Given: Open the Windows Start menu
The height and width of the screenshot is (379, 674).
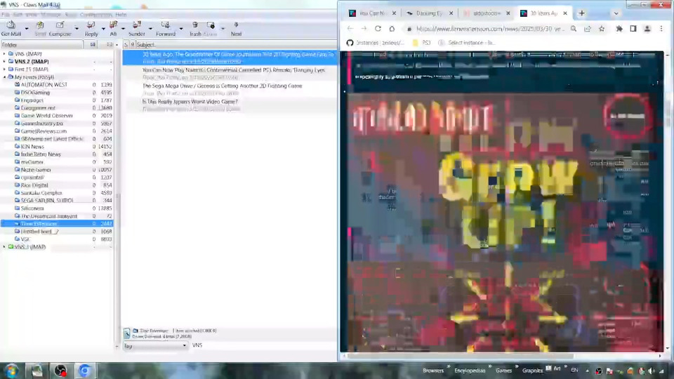Looking at the screenshot, I should (x=11, y=371).
